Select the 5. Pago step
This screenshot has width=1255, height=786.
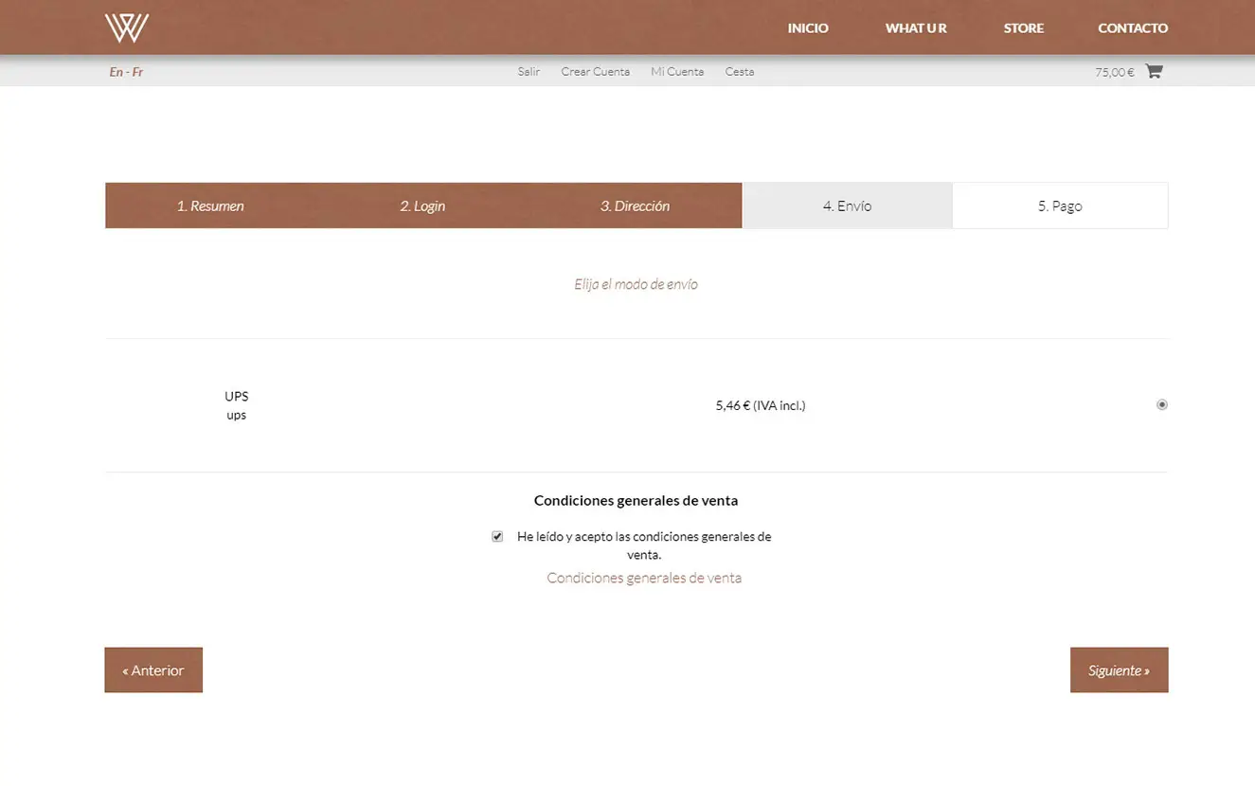[x=1059, y=205]
